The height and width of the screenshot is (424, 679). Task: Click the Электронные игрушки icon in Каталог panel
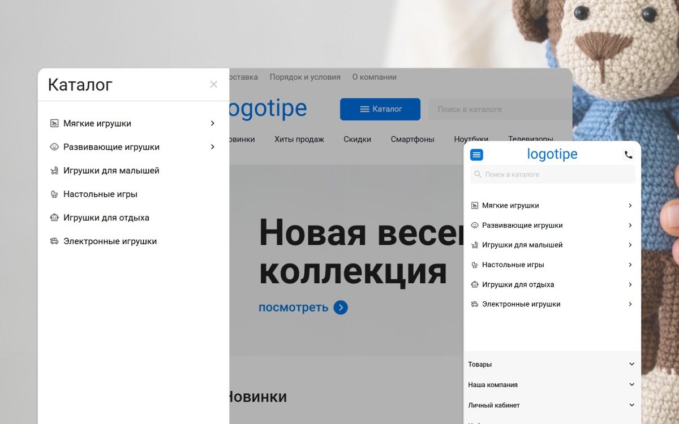click(x=54, y=241)
